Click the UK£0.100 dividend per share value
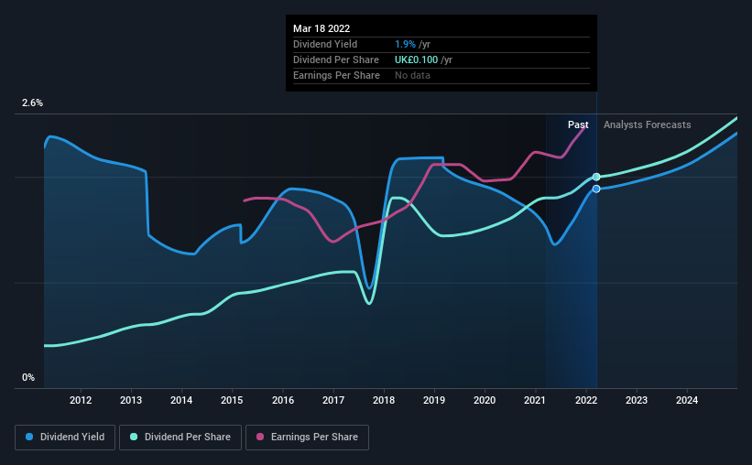This screenshot has height=465, width=752. [416, 59]
